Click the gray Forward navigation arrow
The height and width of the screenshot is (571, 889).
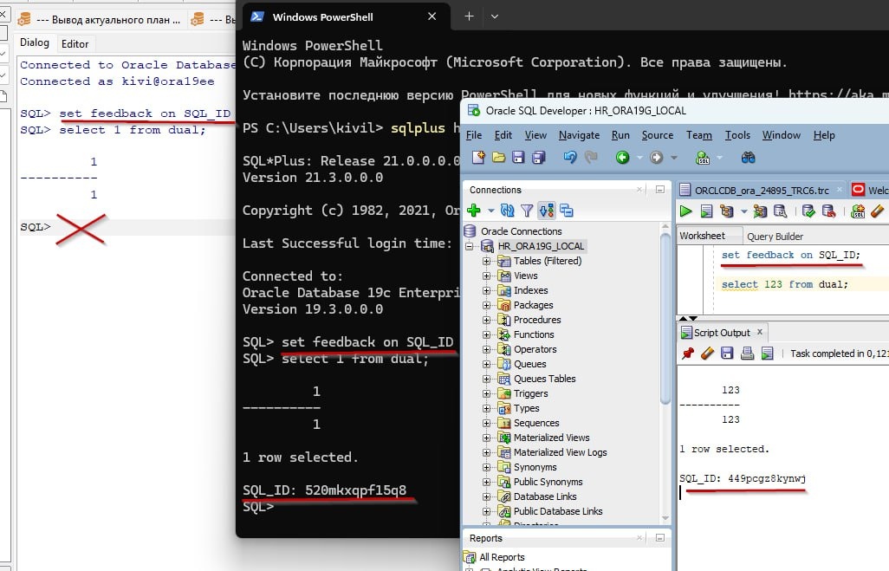[x=656, y=157]
